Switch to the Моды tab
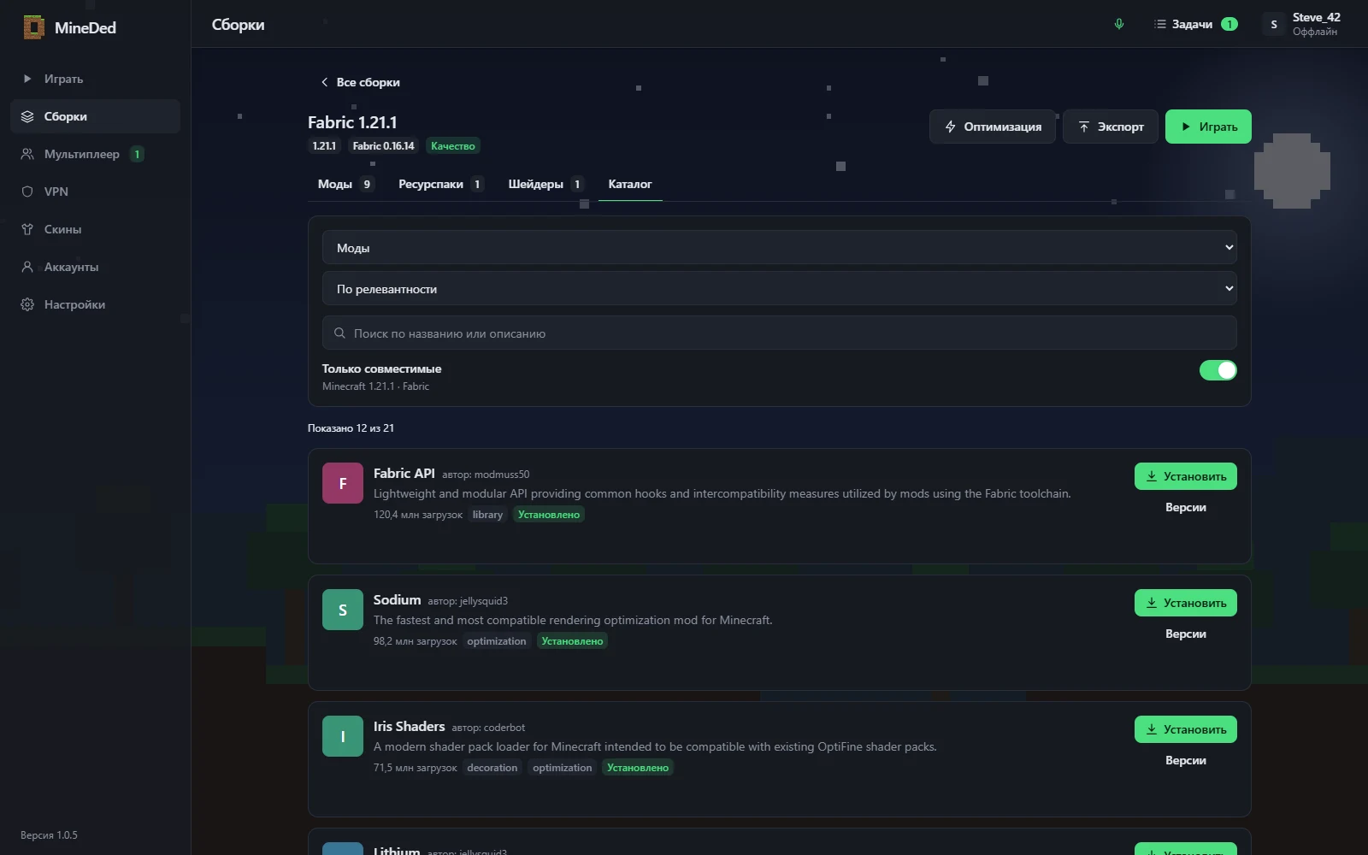 345,184
